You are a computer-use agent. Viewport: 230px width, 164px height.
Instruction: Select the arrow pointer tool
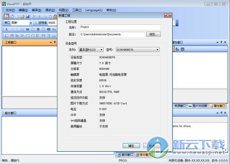pyautogui.click(x=7, y=29)
